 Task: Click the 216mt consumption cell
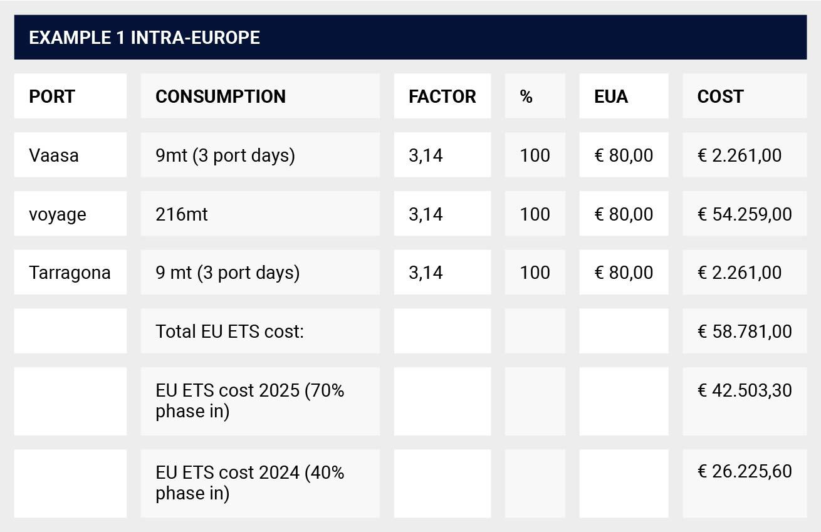[x=260, y=214]
